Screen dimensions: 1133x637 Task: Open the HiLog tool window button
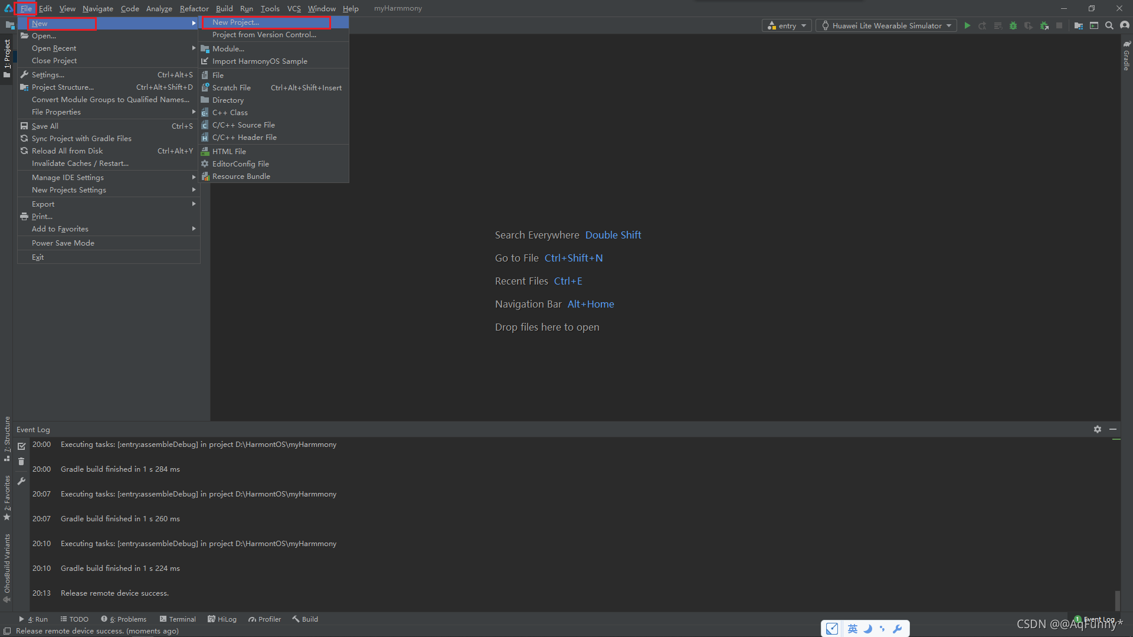pyautogui.click(x=222, y=619)
